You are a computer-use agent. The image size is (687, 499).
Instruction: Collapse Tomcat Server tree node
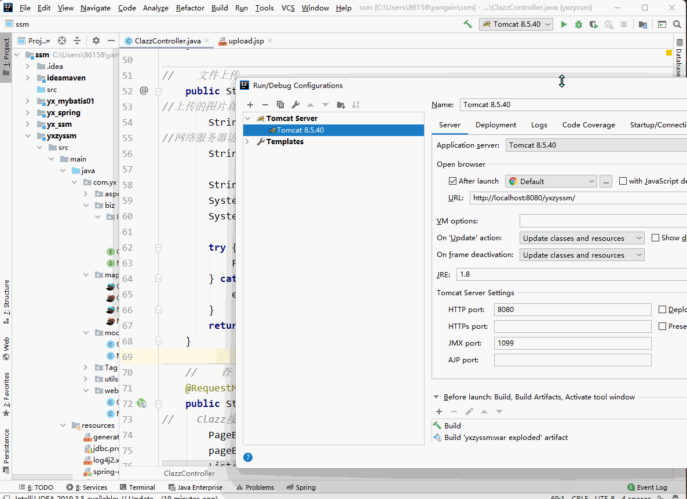(248, 119)
